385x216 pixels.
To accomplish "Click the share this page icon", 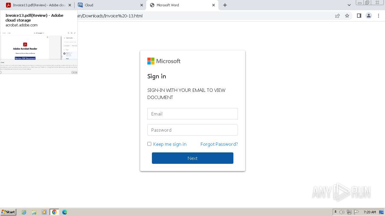I will pos(337,16).
